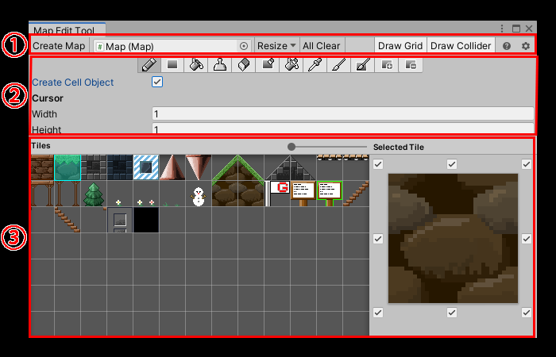Viewport: 556px width, 357px height.
Task: Open the Resize dropdown
Action: pyautogui.click(x=276, y=46)
